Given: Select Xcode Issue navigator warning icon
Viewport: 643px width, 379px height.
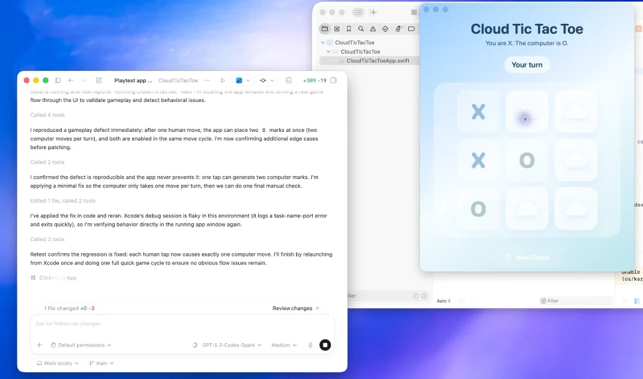Looking at the screenshot, I should tap(373, 28).
